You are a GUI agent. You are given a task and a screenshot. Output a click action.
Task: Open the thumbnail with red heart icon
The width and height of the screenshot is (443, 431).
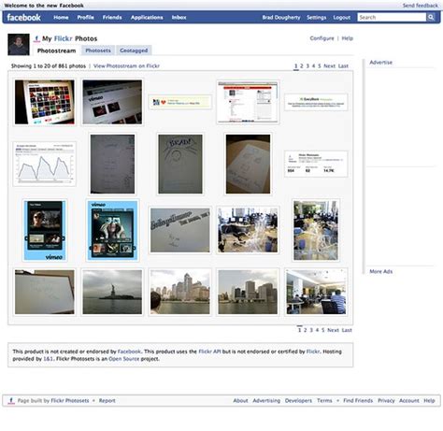tap(180, 102)
